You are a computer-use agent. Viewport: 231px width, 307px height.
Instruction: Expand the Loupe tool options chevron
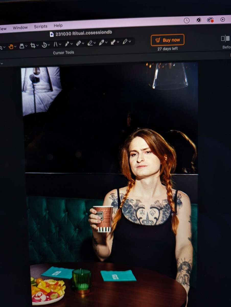26,46
